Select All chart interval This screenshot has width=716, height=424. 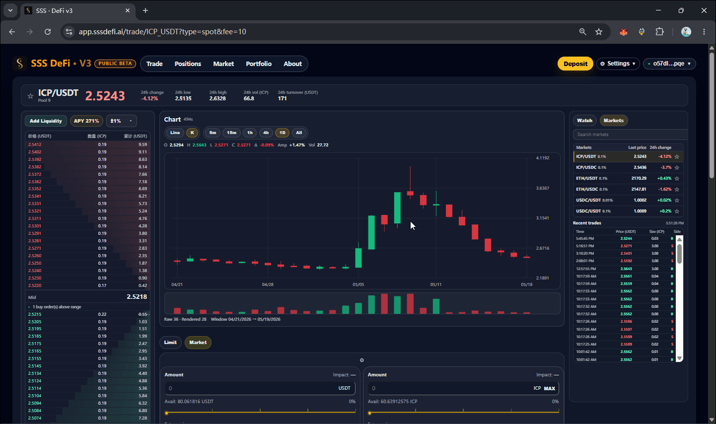(299, 133)
